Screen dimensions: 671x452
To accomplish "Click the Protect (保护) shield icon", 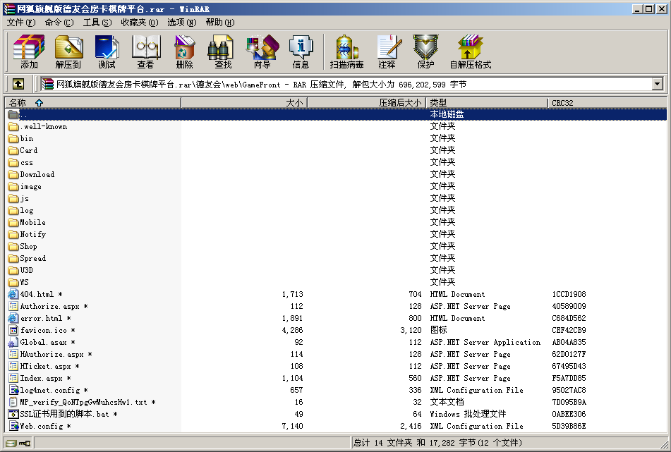I will point(425,51).
